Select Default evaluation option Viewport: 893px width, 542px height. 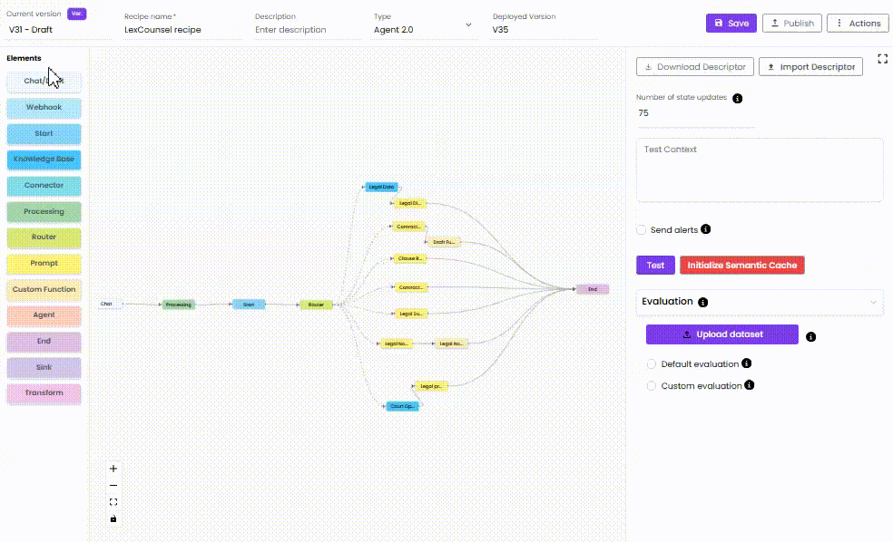pyautogui.click(x=652, y=363)
